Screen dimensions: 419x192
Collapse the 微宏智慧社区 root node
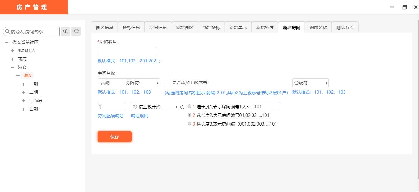pyautogui.click(x=7, y=42)
